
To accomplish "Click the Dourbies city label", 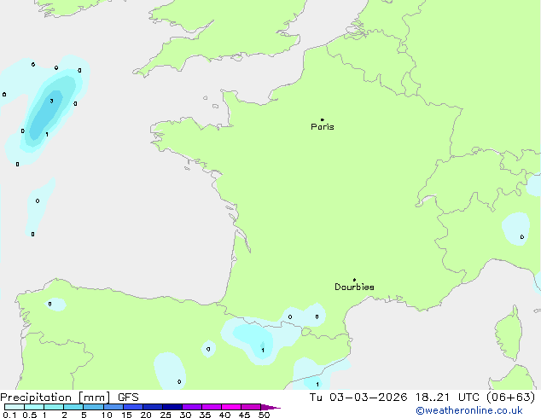I will point(354,287).
